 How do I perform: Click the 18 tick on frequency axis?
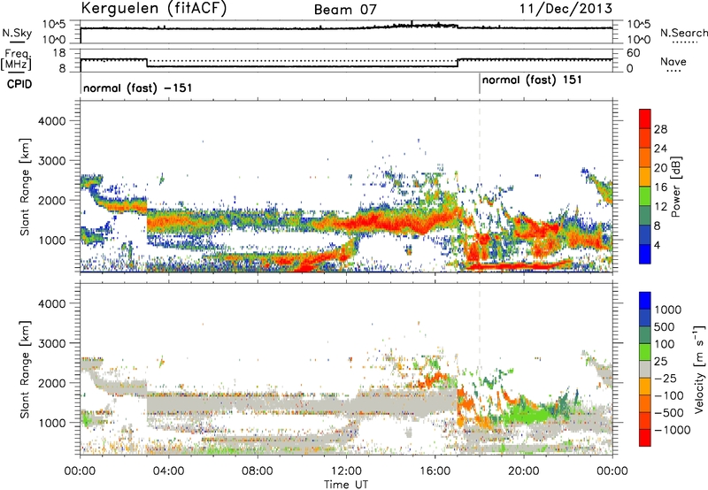59,53
